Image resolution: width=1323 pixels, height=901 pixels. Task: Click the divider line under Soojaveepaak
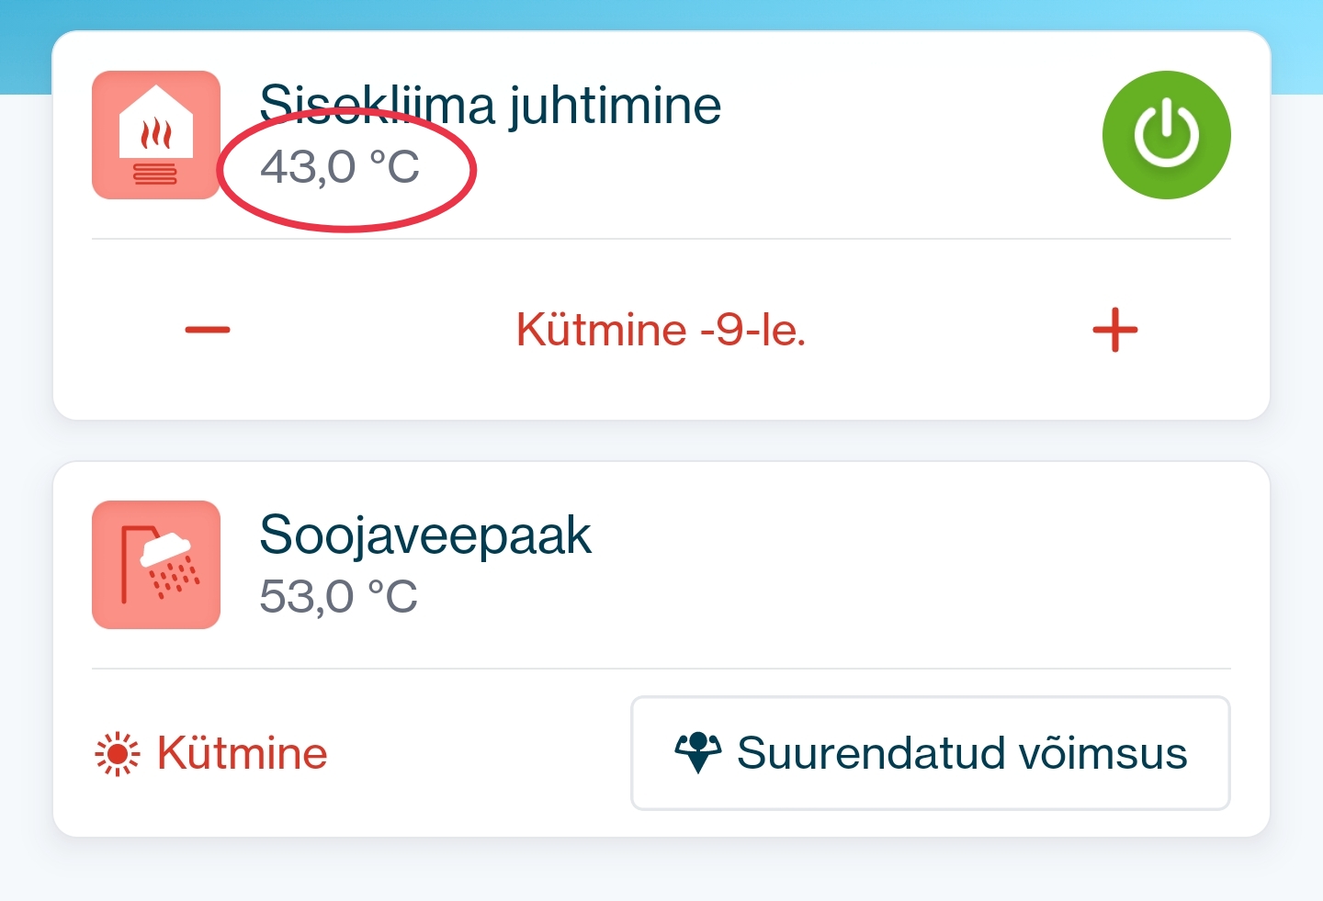(x=661, y=669)
